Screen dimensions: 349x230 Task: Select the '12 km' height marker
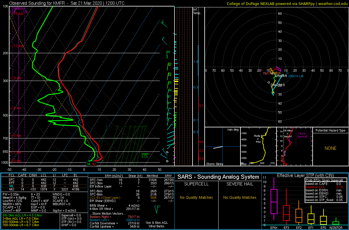[18, 46]
